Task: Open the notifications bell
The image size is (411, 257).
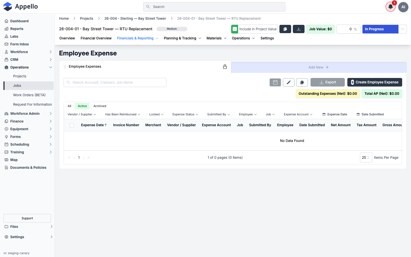Action: 390,7
